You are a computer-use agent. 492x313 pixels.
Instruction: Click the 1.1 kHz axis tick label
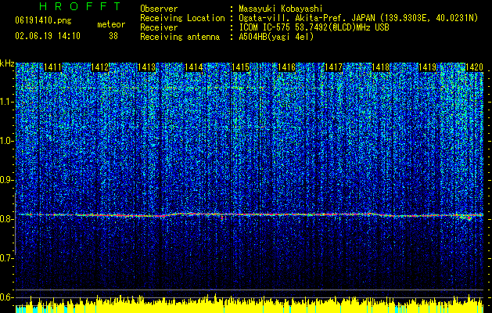click(x=7, y=102)
